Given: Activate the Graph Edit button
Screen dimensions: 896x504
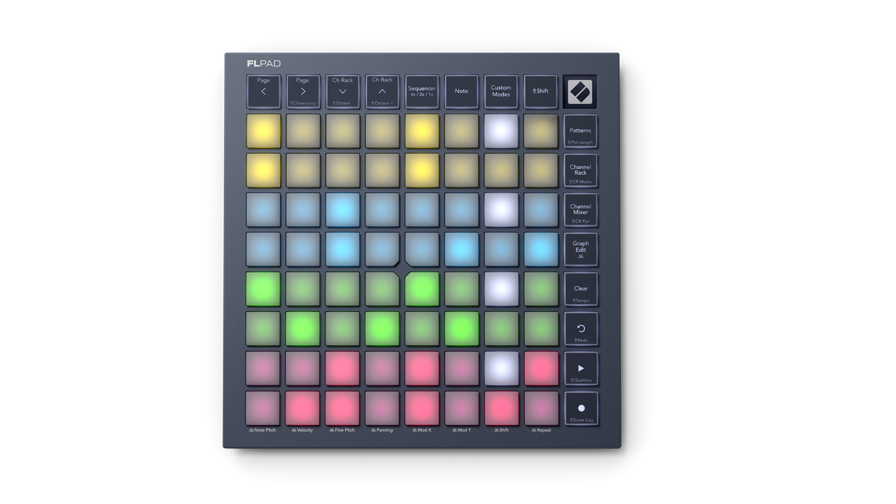Looking at the screenshot, I should point(581,249).
